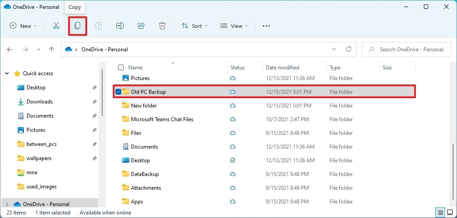Click pin icon beside wallpapers
Screen dimensions: 457x218
(94, 158)
